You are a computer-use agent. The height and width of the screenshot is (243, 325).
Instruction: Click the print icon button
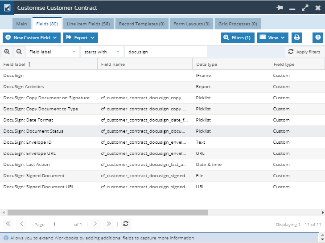(297, 38)
